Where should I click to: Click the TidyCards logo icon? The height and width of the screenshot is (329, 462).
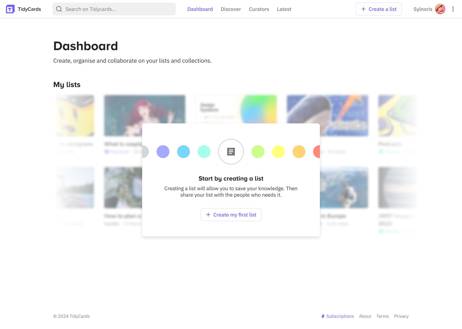[10, 9]
